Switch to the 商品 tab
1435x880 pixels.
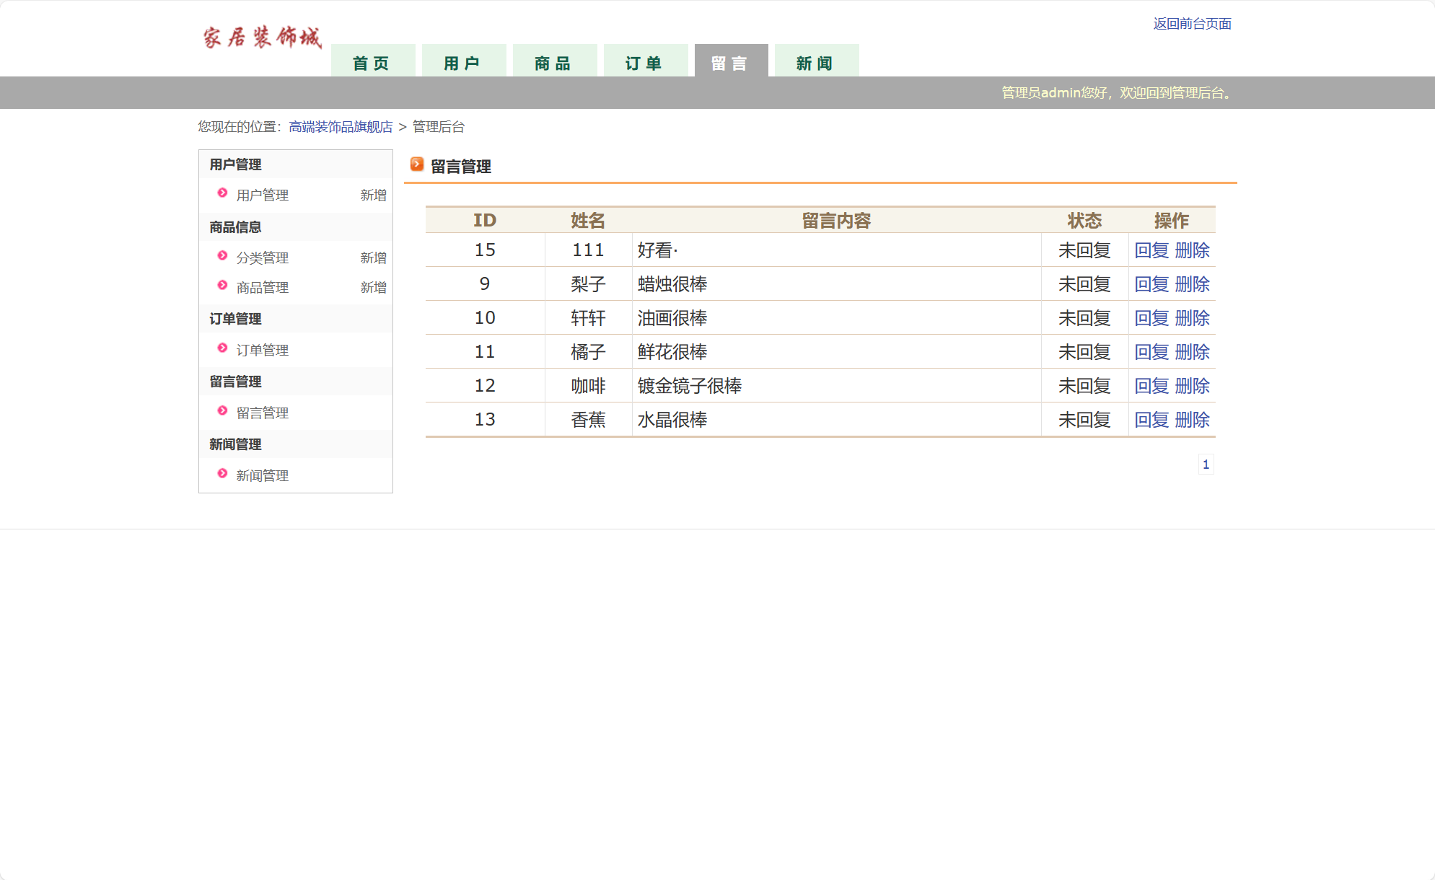coord(554,62)
